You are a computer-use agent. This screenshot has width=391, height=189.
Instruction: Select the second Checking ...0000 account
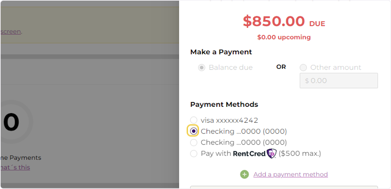pyautogui.click(x=194, y=142)
